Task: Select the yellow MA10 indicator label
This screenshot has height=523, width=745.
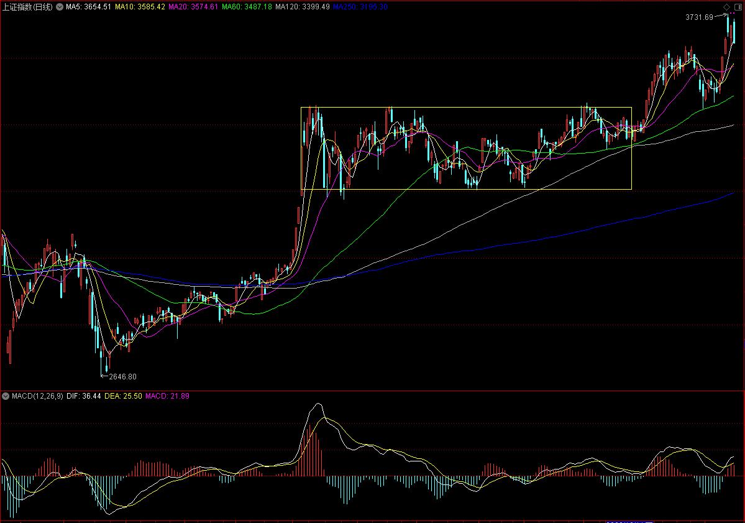Action: tap(144, 7)
